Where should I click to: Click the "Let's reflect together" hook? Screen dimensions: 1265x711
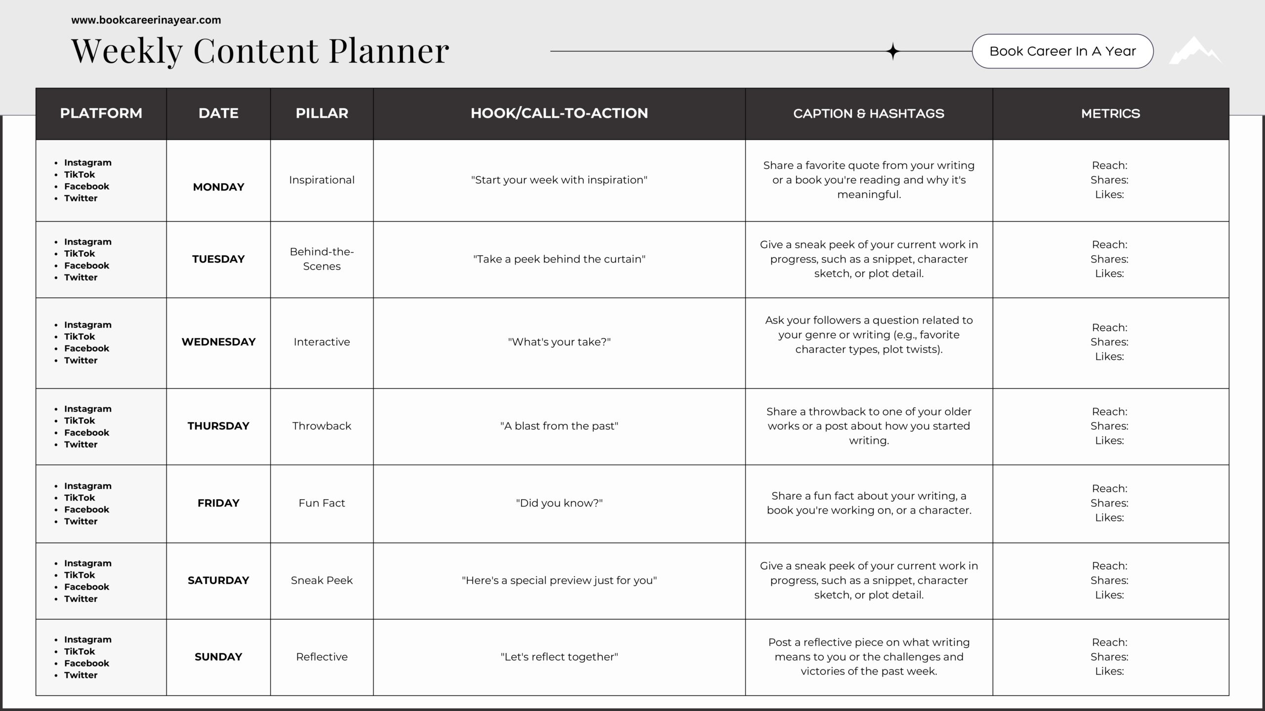[x=559, y=657]
